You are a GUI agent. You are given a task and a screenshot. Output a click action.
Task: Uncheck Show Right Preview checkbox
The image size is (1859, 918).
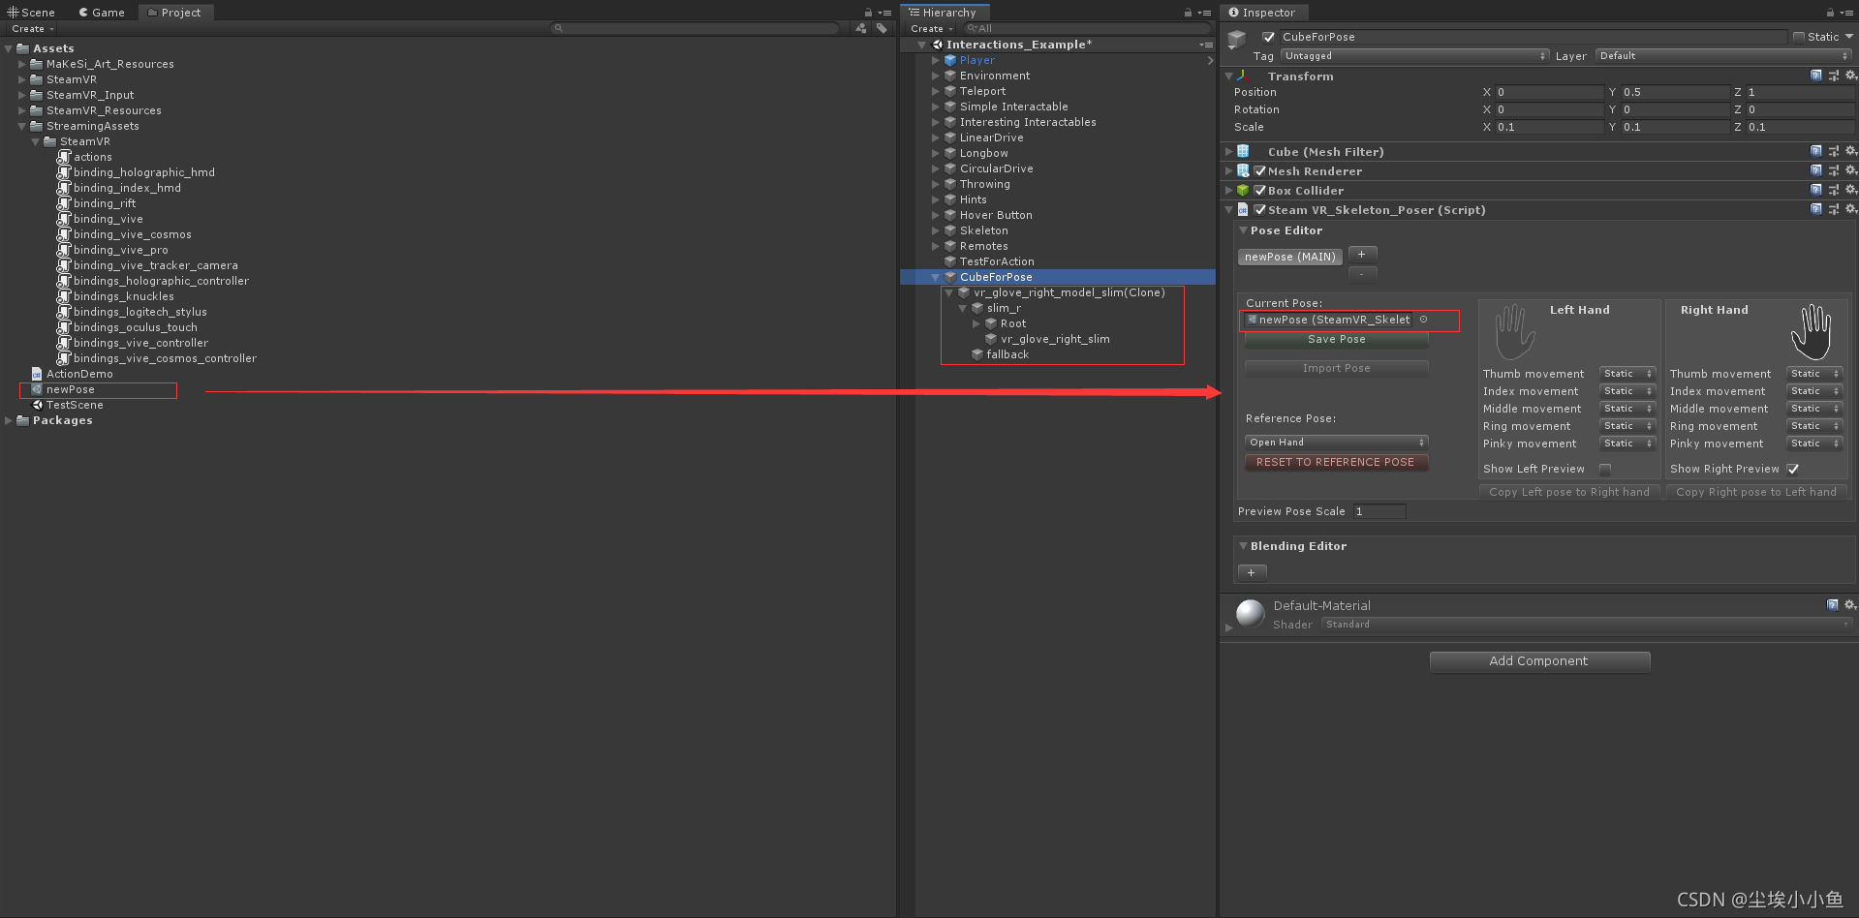(1793, 469)
